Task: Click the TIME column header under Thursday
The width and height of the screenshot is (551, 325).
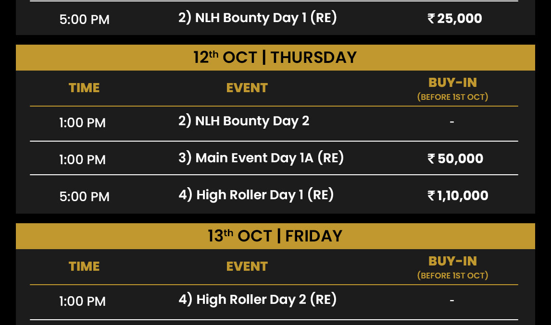Action: click(x=84, y=88)
